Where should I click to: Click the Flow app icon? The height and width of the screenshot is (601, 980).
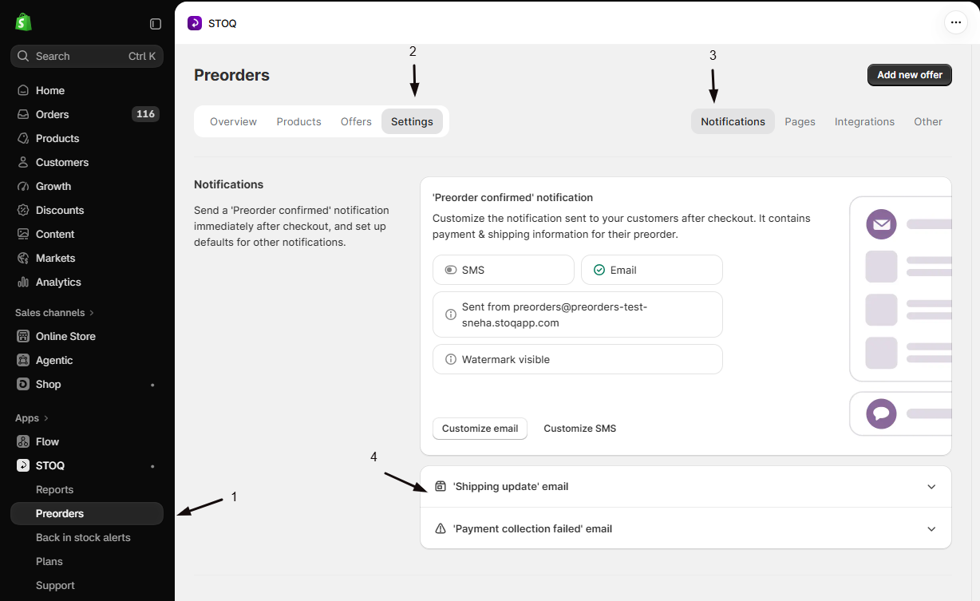click(23, 441)
